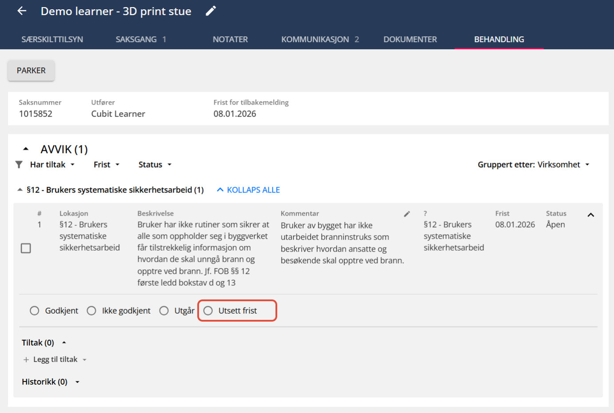Click the Lokasjon cell §12 - Brukers
The width and height of the screenshot is (614, 413).
point(89,236)
